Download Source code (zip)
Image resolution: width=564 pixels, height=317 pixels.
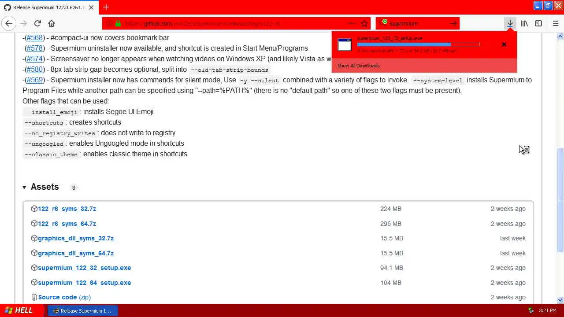(x=64, y=297)
